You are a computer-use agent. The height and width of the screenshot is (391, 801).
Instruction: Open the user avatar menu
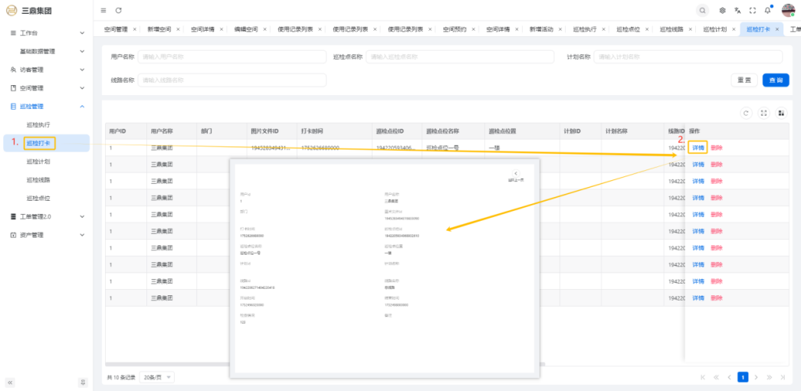(788, 10)
